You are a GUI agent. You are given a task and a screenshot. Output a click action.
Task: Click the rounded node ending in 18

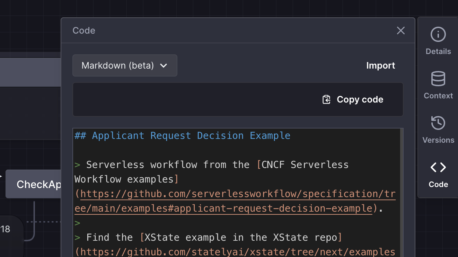click(10, 229)
